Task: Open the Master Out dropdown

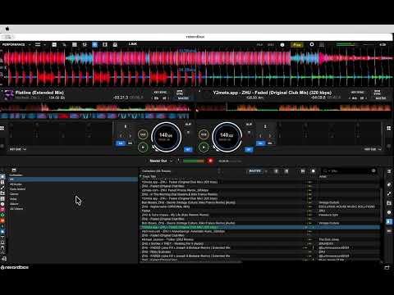Action: [x=161, y=161]
